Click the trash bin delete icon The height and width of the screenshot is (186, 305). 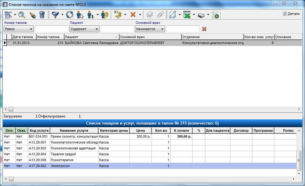[42, 15]
